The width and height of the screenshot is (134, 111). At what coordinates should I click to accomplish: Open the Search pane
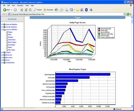coord(38,10)
